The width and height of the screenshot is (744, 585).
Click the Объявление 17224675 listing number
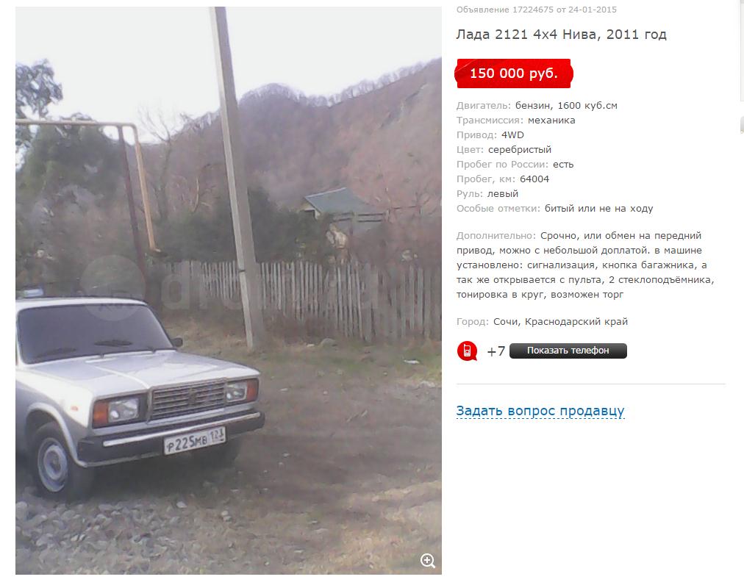pyautogui.click(x=505, y=10)
